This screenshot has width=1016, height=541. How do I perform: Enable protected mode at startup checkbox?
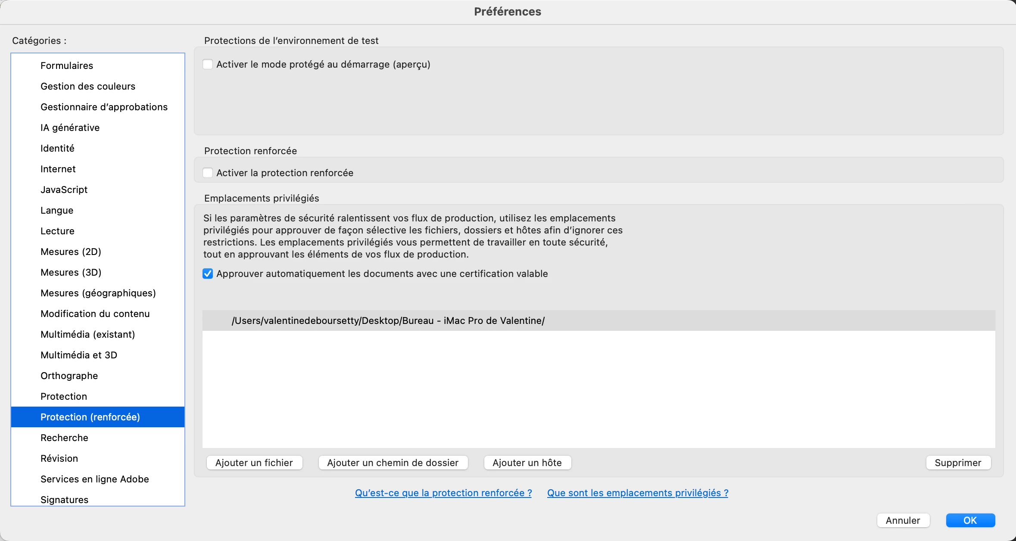pos(208,64)
